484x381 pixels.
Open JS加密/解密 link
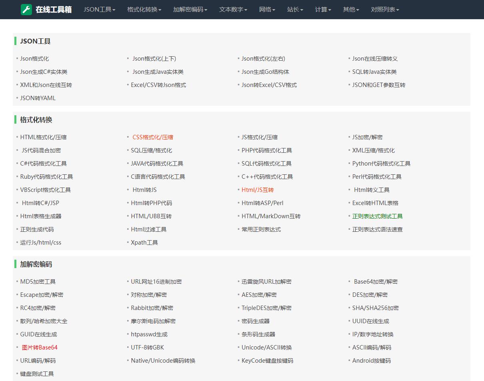tap(367, 137)
